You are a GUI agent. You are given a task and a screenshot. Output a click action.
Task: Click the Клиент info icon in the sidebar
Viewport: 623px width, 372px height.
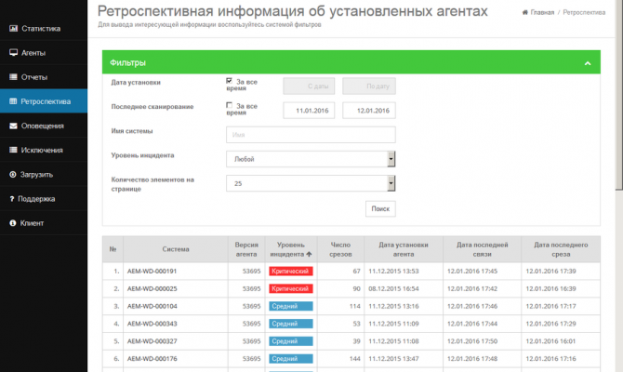click(x=13, y=223)
